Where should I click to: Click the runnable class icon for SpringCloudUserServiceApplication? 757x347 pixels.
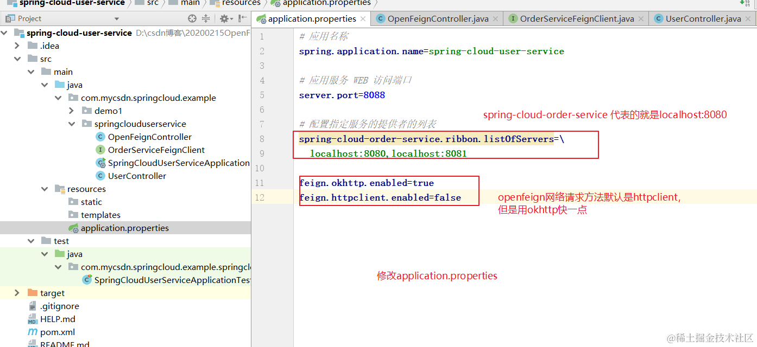click(x=100, y=163)
